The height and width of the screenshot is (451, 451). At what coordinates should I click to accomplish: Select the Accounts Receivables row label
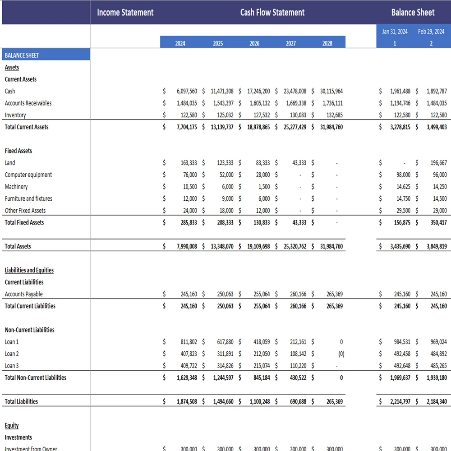pyautogui.click(x=28, y=103)
